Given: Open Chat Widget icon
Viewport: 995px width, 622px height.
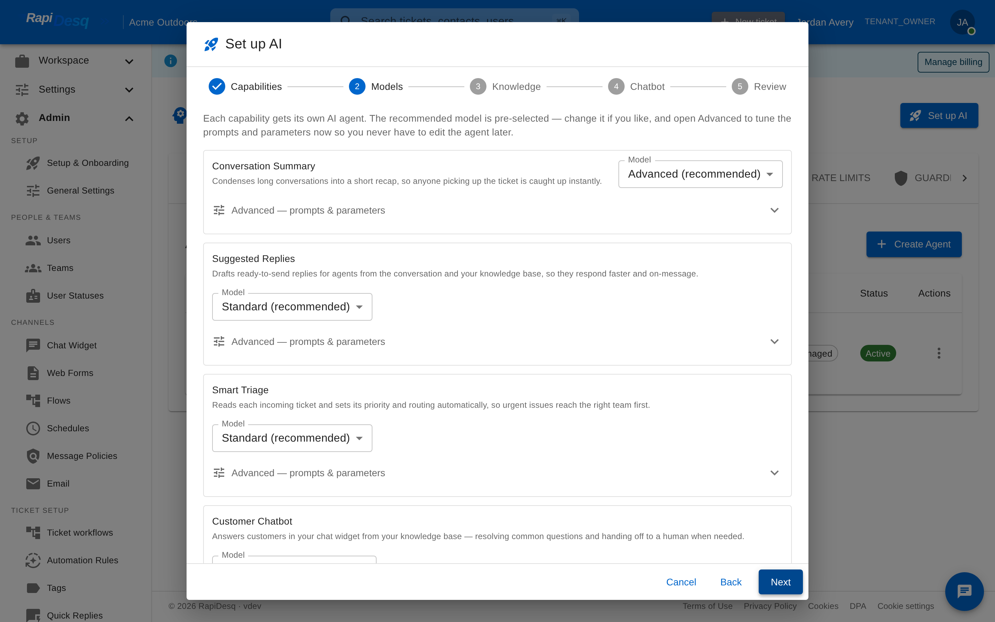Looking at the screenshot, I should click(33, 345).
